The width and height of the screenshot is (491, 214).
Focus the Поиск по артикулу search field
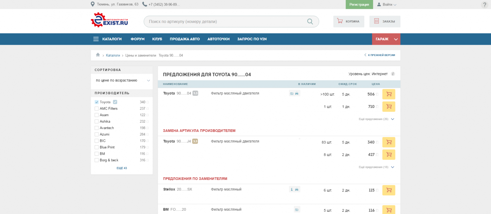pos(231,22)
